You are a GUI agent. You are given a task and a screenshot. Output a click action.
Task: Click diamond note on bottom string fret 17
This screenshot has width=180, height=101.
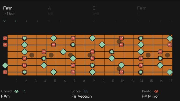[170, 72]
